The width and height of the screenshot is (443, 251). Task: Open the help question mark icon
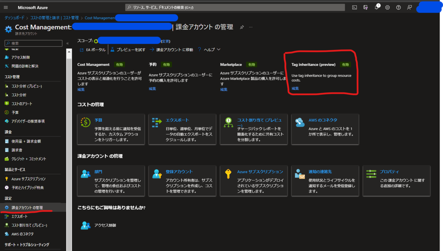pyautogui.click(x=398, y=7)
